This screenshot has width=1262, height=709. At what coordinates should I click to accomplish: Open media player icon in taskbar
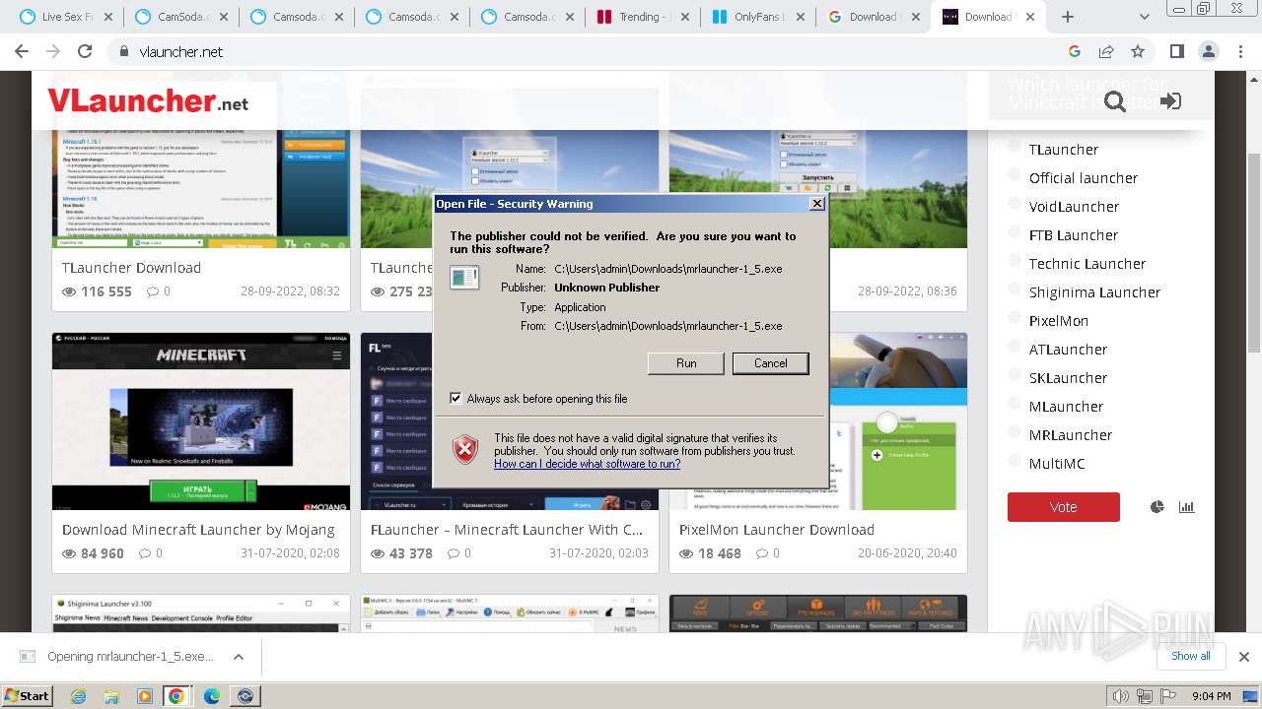pos(144,696)
